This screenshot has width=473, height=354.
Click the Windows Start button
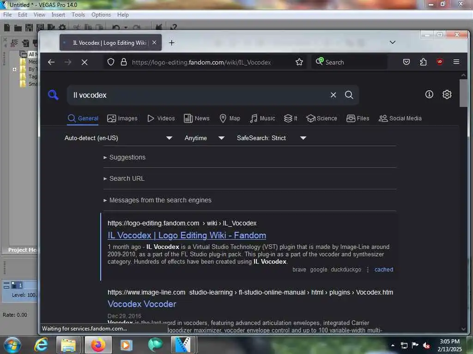12,345
